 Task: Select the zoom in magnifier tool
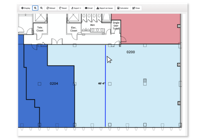point(35,8)
